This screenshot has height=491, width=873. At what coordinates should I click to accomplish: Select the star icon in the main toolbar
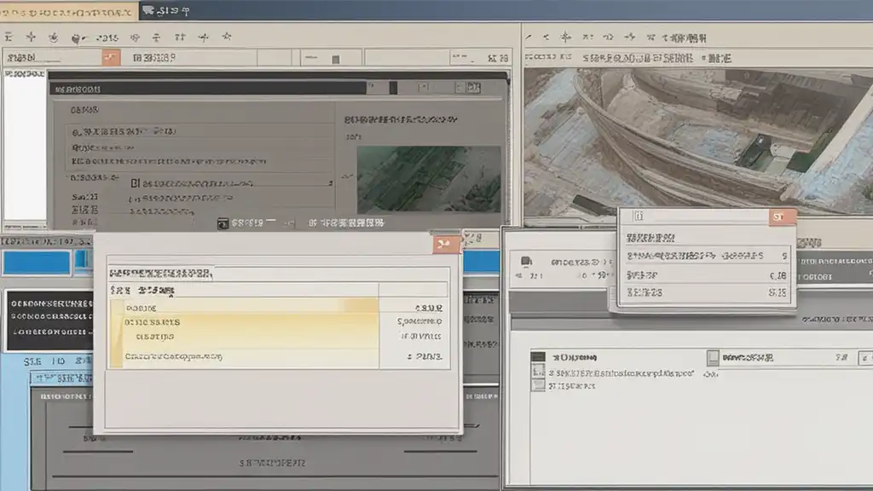227,37
